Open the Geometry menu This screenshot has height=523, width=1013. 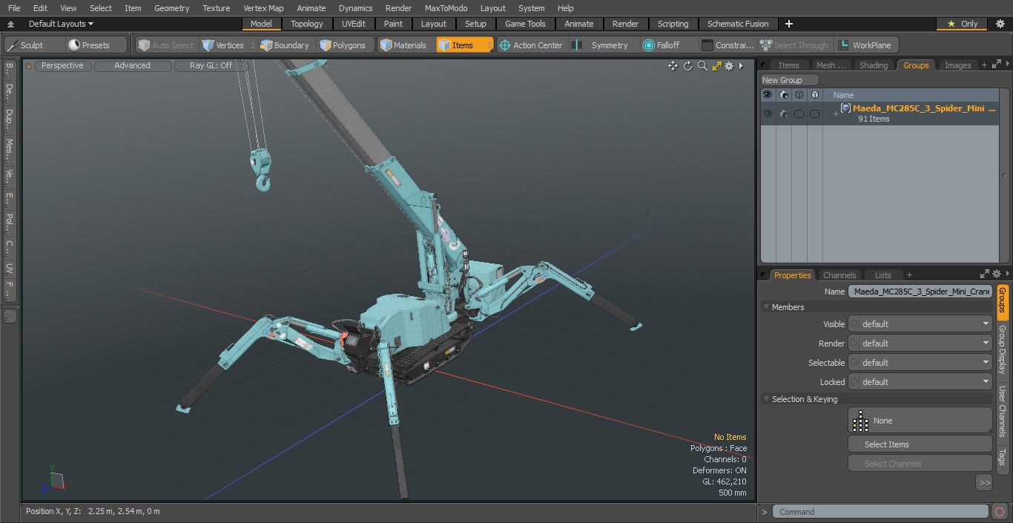(x=171, y=8)
